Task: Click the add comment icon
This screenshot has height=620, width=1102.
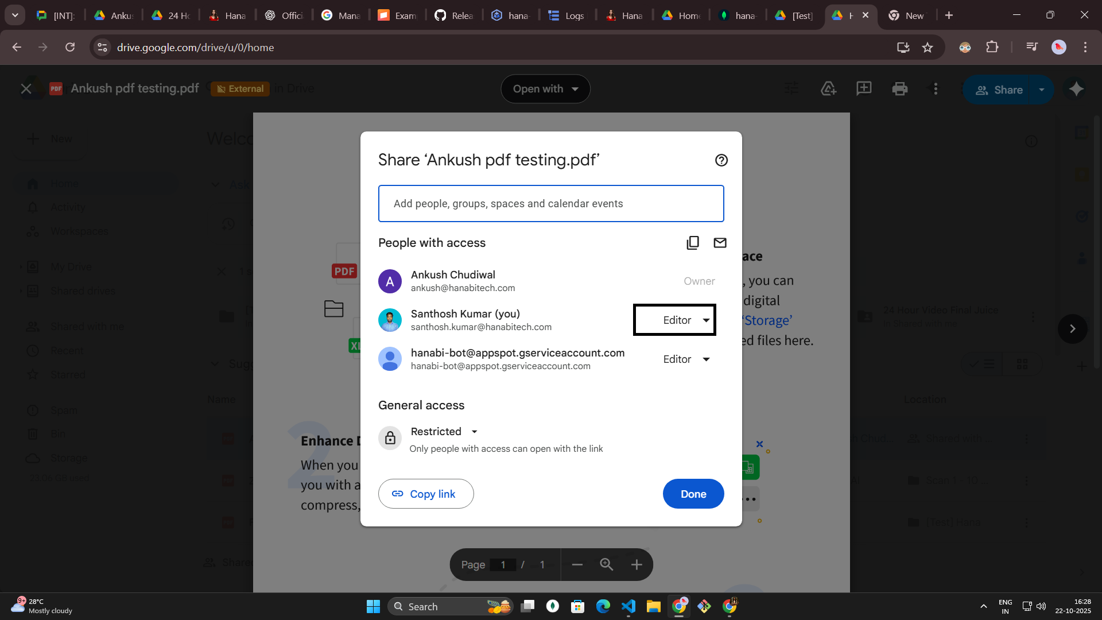Action: click(864, 88)
